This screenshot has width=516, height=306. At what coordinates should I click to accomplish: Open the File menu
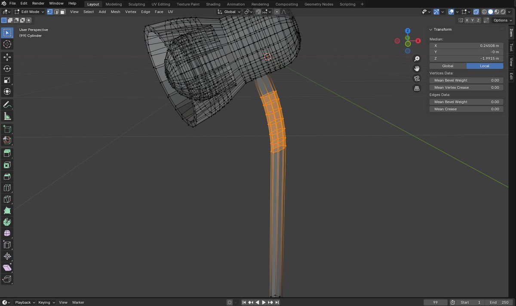click(12, 3)
